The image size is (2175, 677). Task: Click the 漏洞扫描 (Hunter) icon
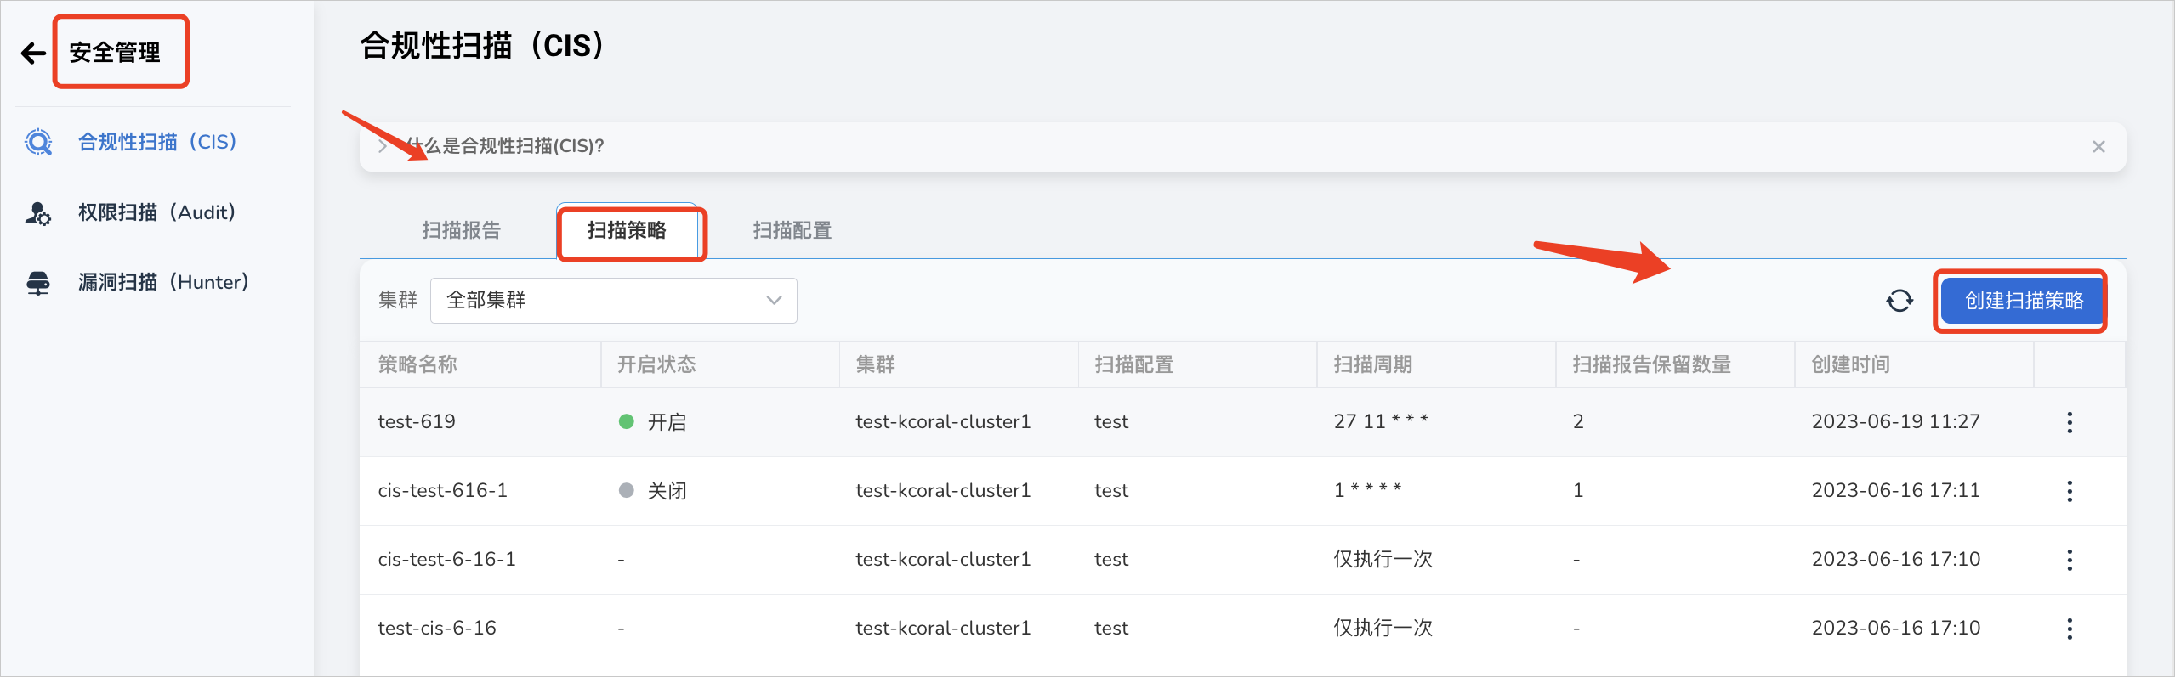(38, 283)
